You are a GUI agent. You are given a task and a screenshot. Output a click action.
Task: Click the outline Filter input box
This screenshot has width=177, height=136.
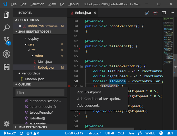[x=40, y=93]
